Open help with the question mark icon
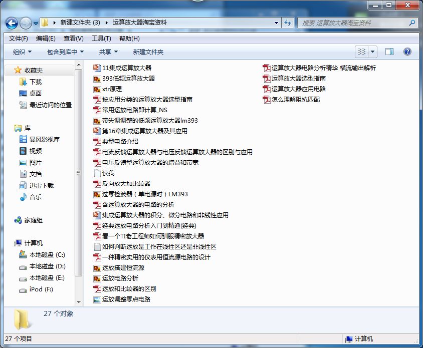The width and height of the screenshot is (423, 348). click(407, 52)
